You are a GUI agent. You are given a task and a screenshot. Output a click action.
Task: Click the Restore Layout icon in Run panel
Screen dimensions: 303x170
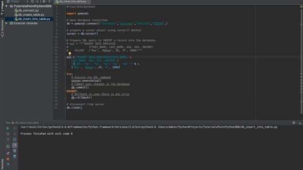[x=8, y=146]
